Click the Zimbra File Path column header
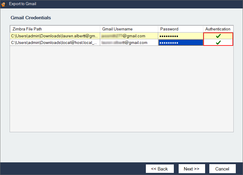This screenshot has width=243, height=175. pos(55,29)
